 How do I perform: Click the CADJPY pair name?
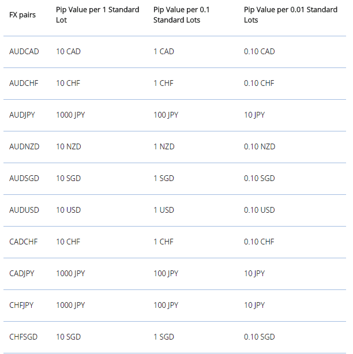point(22,273)
